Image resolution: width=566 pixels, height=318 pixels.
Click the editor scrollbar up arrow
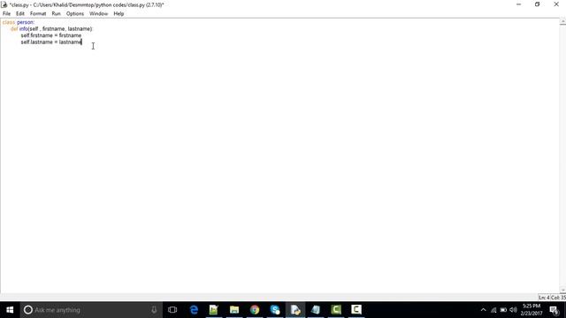point(562,22)
